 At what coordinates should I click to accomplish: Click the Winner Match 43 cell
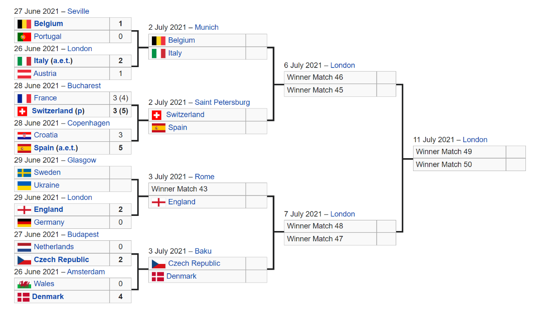[x=197, y=189]
